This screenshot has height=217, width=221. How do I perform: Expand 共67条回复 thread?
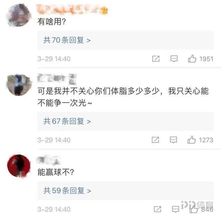point(125,121)
